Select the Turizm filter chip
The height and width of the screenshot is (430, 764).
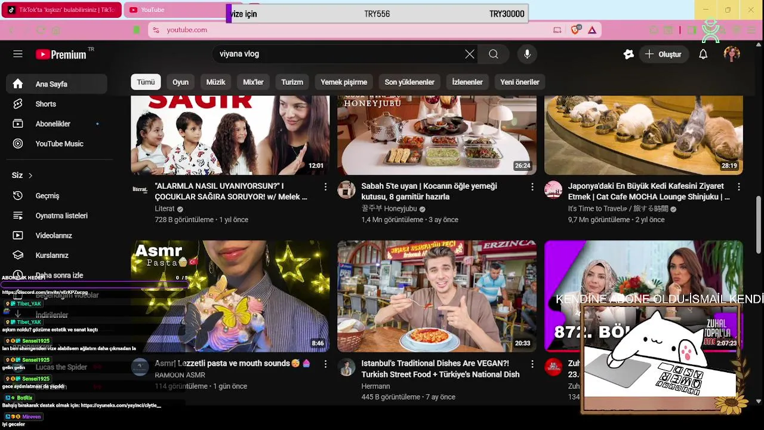point(292,82)
